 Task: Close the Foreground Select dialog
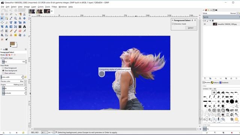click(x=195, y=20)
